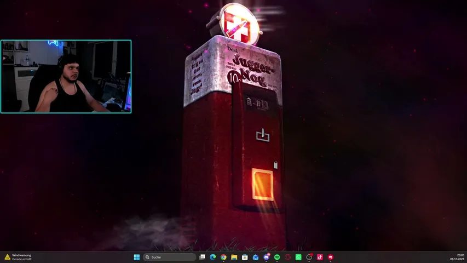Open Discord from the taskbar
Image resolution: width=467 pixels, height=263 pixels.
[x=266, y=257]
